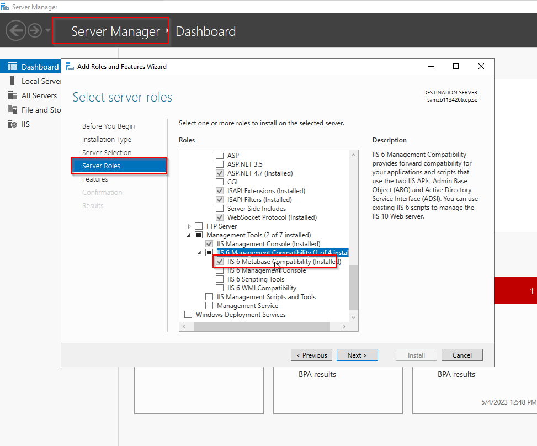Click the roles list horizontal scrollbar thumb
The width and height of the screenshot is (537, 446).
click(262, 326)
